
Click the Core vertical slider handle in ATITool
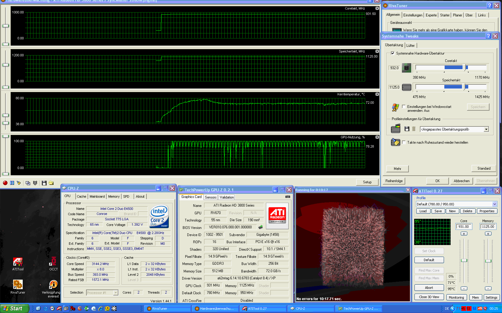coord(464,261)
